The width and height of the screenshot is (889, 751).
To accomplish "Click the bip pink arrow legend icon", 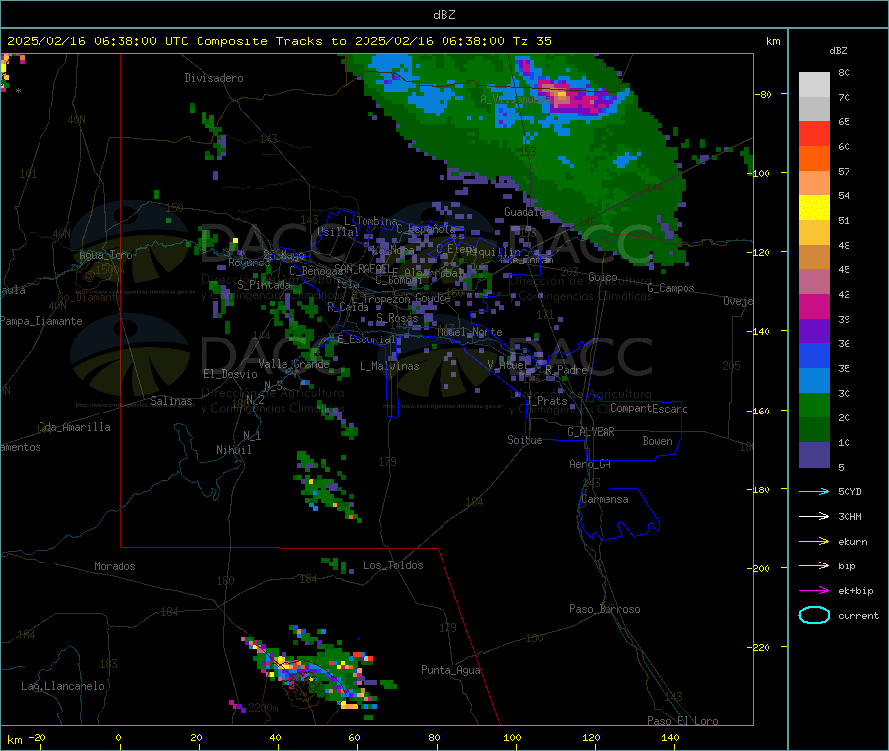I will tap(814, 565).
